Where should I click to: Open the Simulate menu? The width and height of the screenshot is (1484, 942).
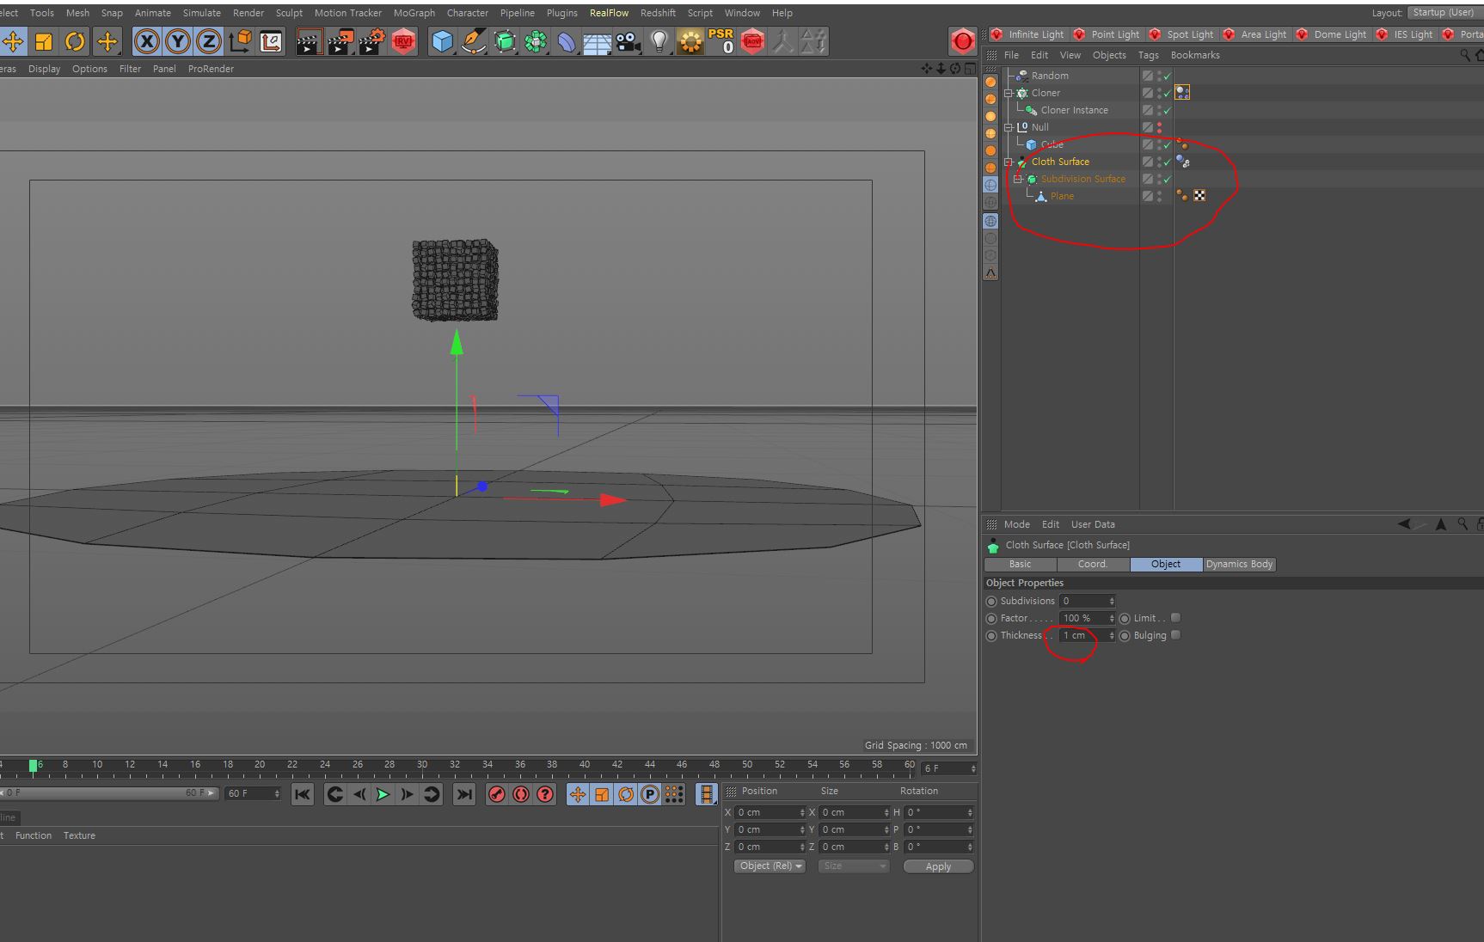tap(201, 13)
